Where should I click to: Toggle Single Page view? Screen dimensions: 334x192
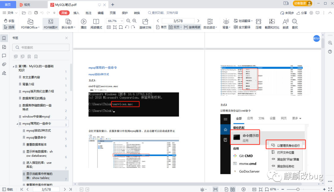coord(161,27)
